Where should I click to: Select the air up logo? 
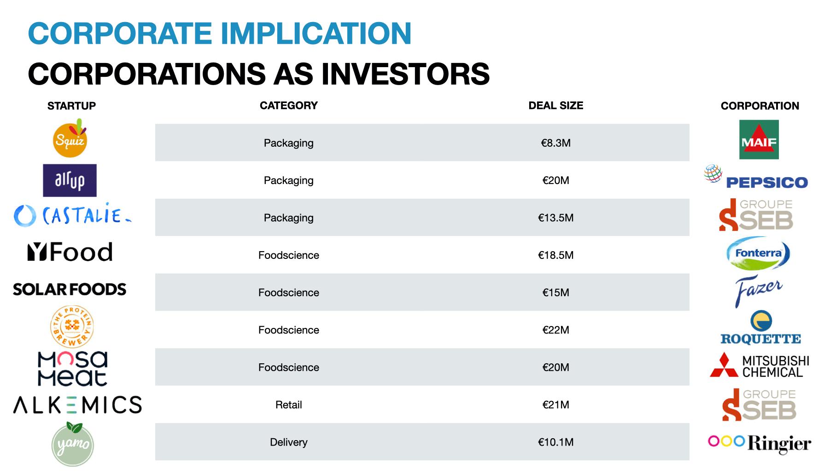[70, 180]
